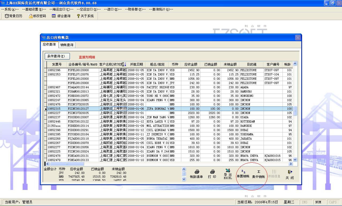Sort by the 客户编号 column header

coord(273,64)
